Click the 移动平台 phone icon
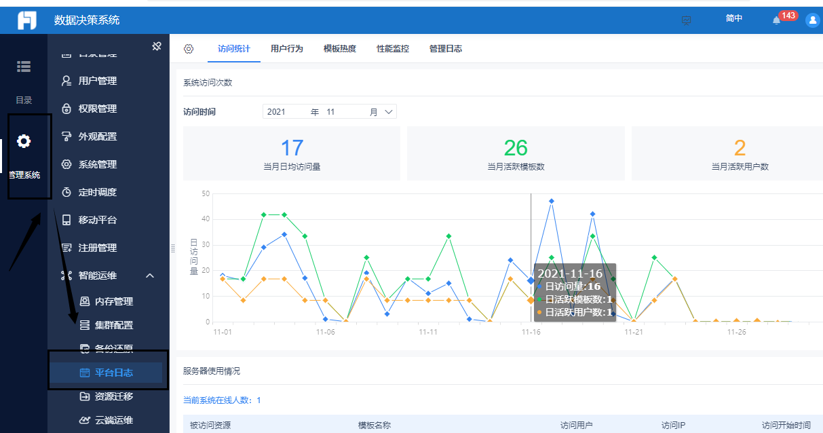Screen dimensions: 823x433 point(66,220)
